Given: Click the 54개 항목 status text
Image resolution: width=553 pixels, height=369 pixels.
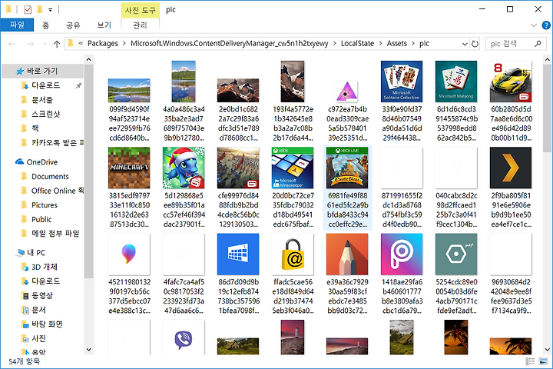Looking at the screenshot, I should [24, 361].
